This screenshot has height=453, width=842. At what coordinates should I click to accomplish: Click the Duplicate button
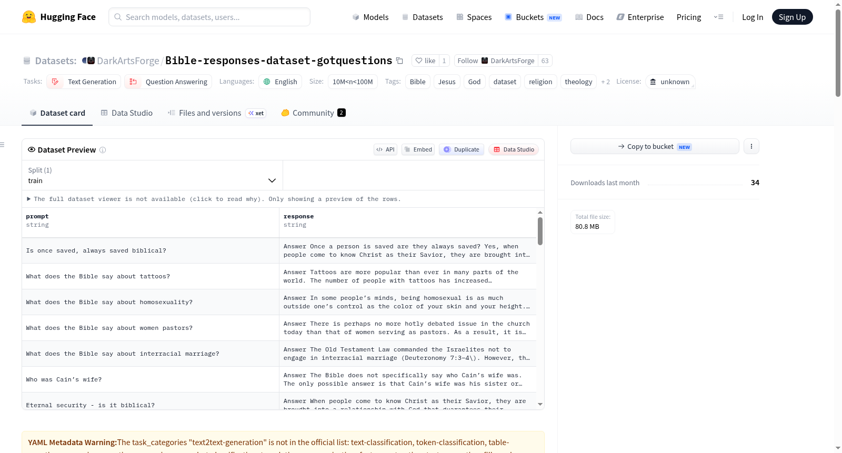462,149
